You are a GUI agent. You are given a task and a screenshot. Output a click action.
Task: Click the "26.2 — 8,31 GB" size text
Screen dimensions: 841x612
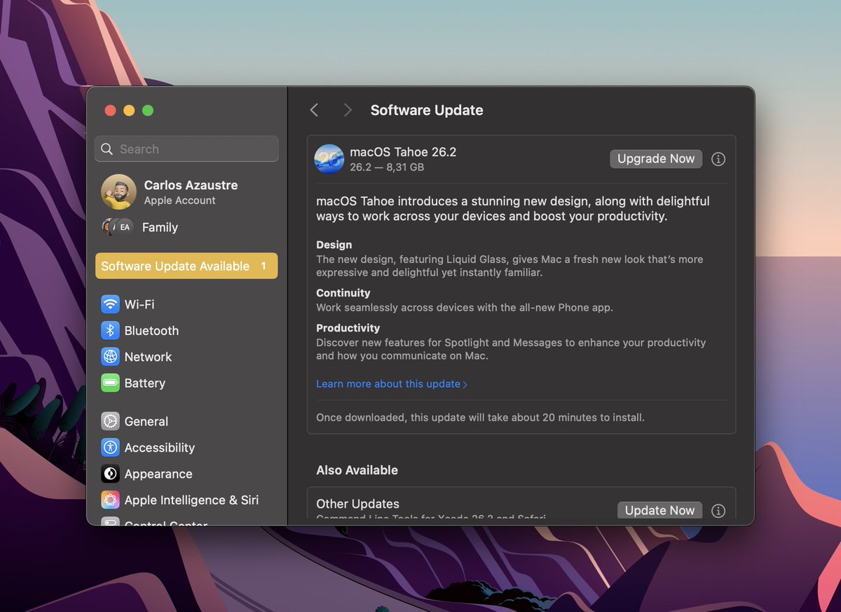pos(387,168)
